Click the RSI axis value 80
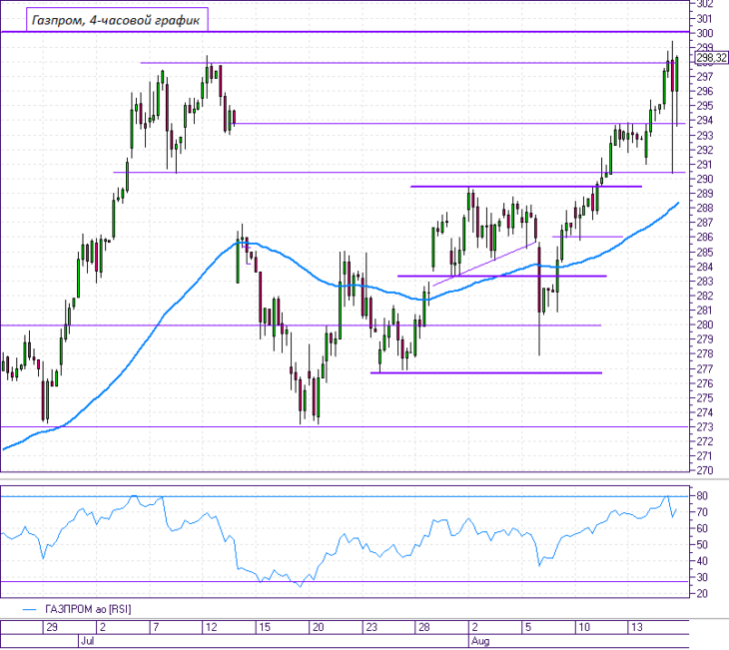The height and width of the screenshot is (650, 729). point(702,496)
